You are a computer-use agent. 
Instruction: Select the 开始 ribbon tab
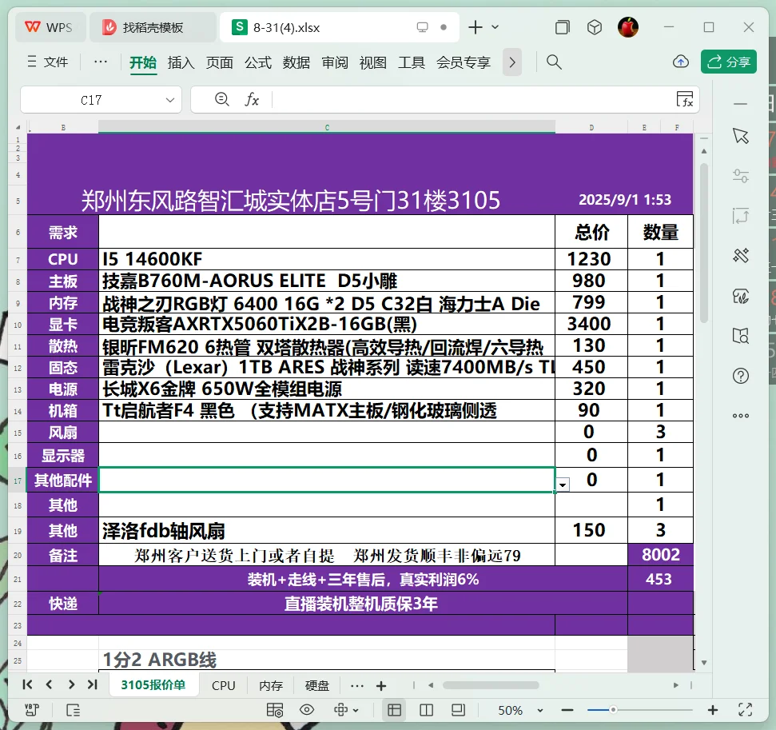tap(143, 62)
